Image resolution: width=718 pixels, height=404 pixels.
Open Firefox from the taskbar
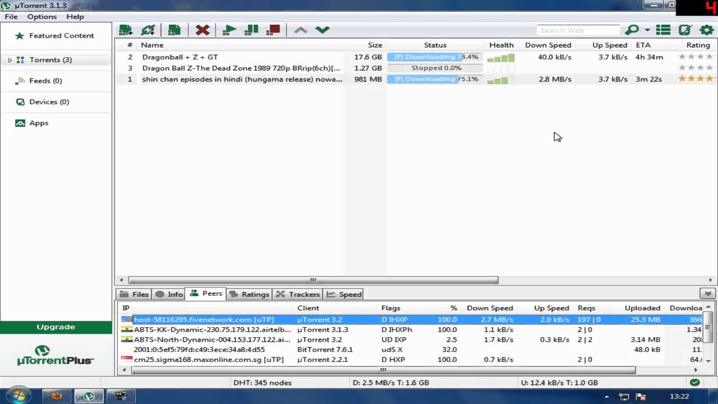pos(57,396)
